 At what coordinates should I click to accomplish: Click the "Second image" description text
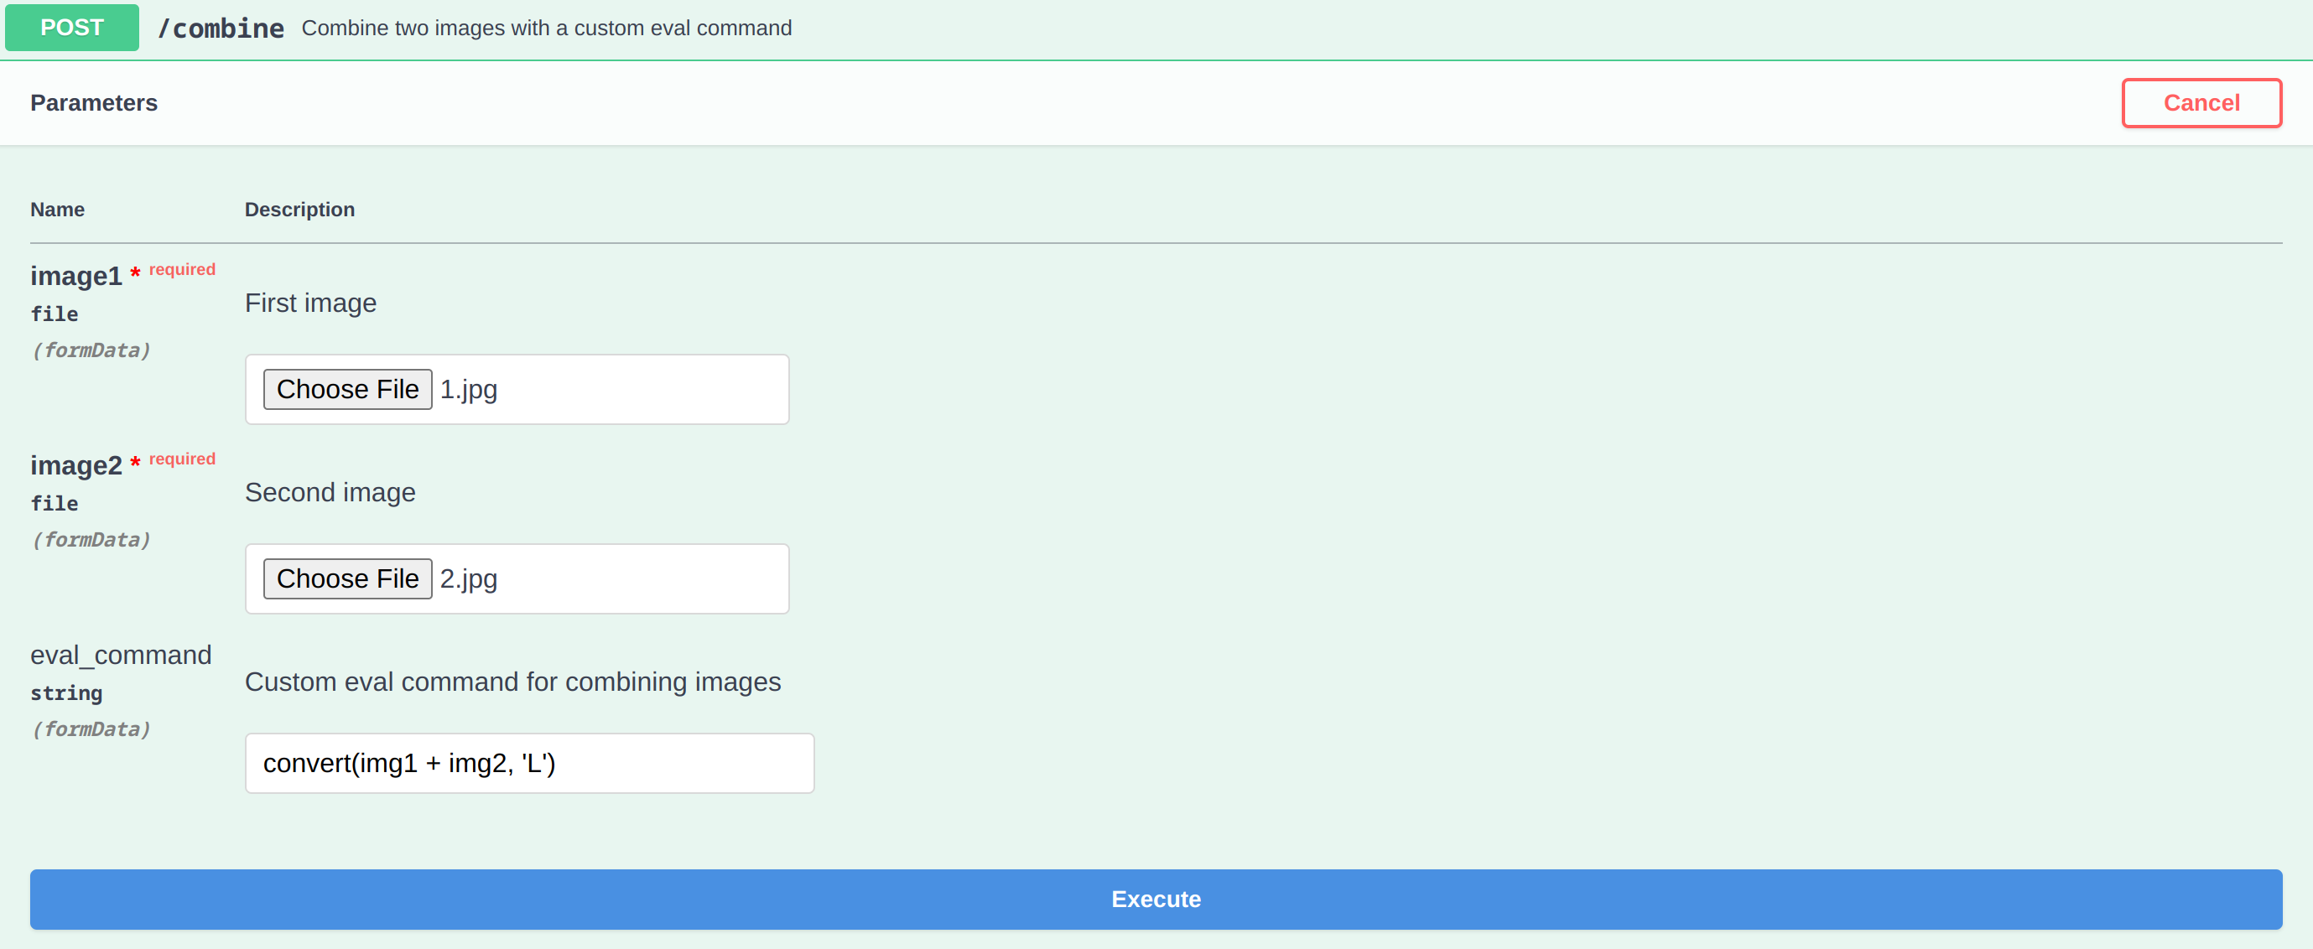330,493
